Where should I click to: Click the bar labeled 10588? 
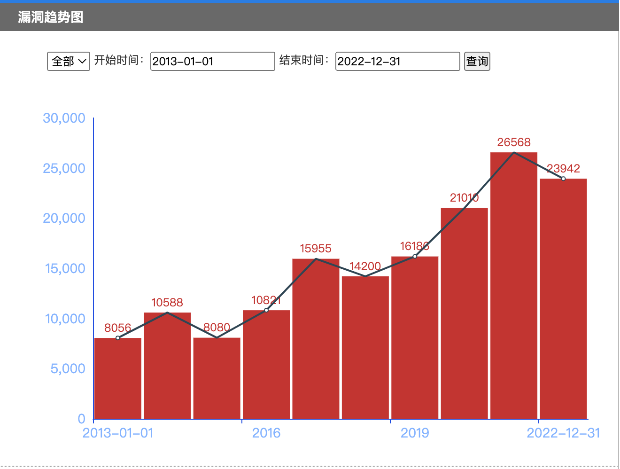click(167, 367)
